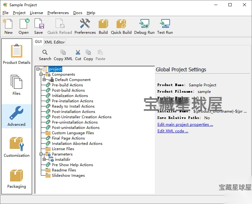Collapse the project root node
The image size is (252, 204).
coord(38,69)
